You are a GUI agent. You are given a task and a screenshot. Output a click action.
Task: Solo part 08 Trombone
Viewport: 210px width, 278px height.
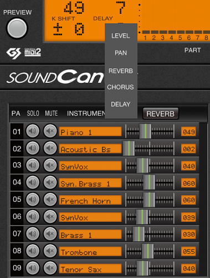pos(33,251)
